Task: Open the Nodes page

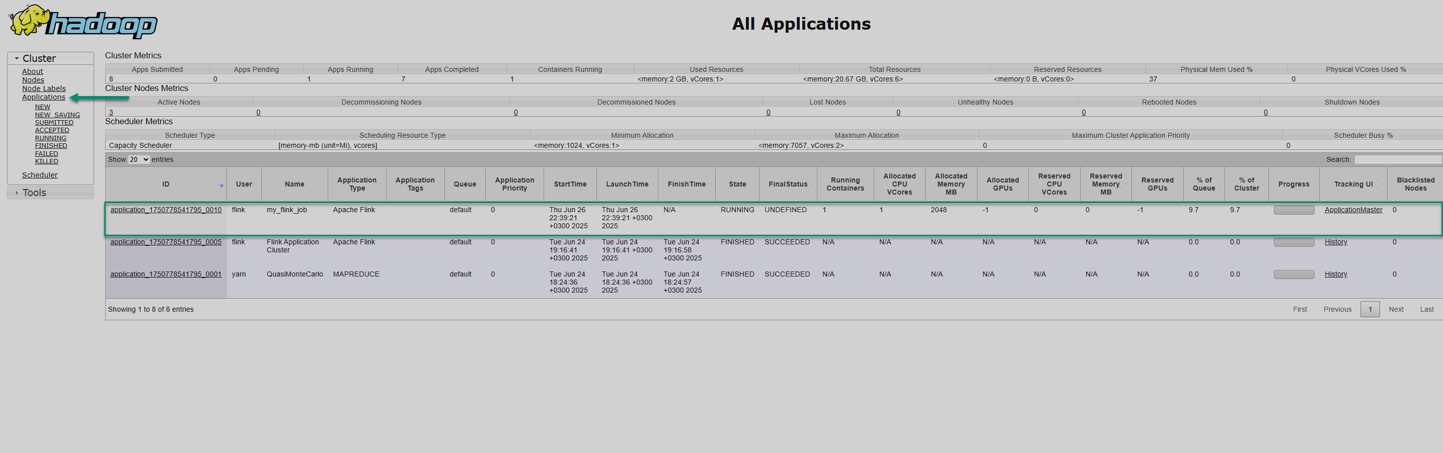Action: [x=33, y=79]
